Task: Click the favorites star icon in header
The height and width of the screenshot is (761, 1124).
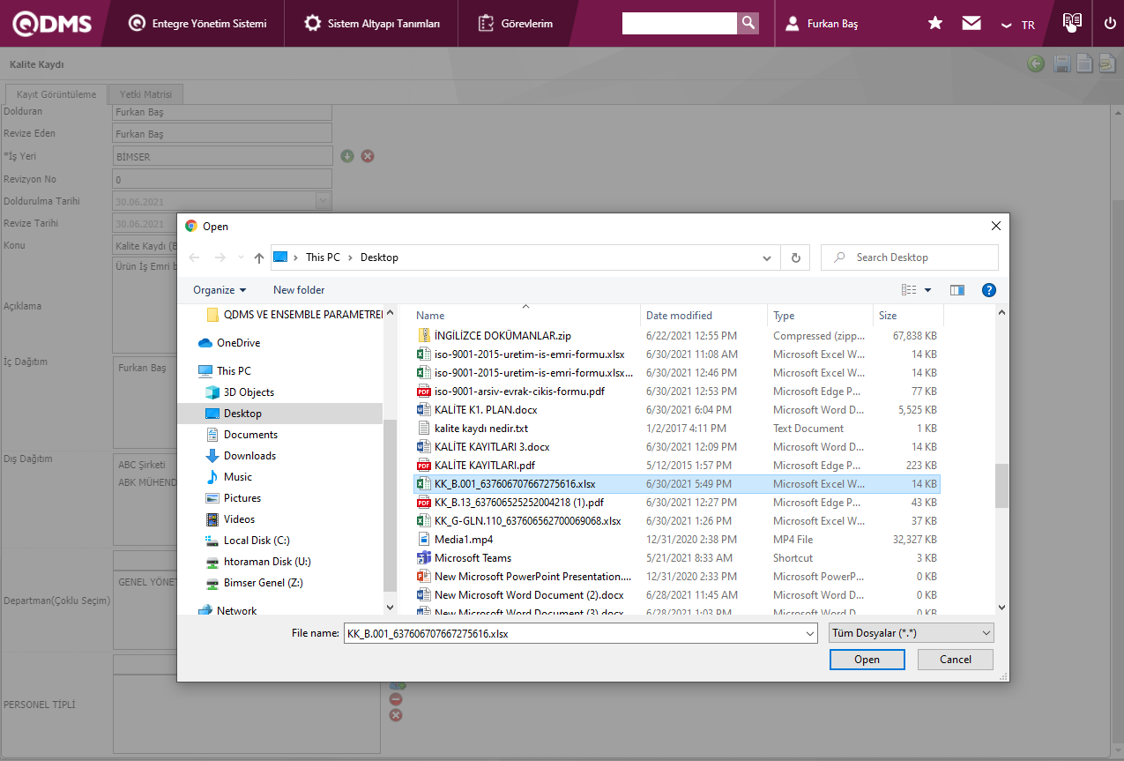Action: (x=935, y=24)
